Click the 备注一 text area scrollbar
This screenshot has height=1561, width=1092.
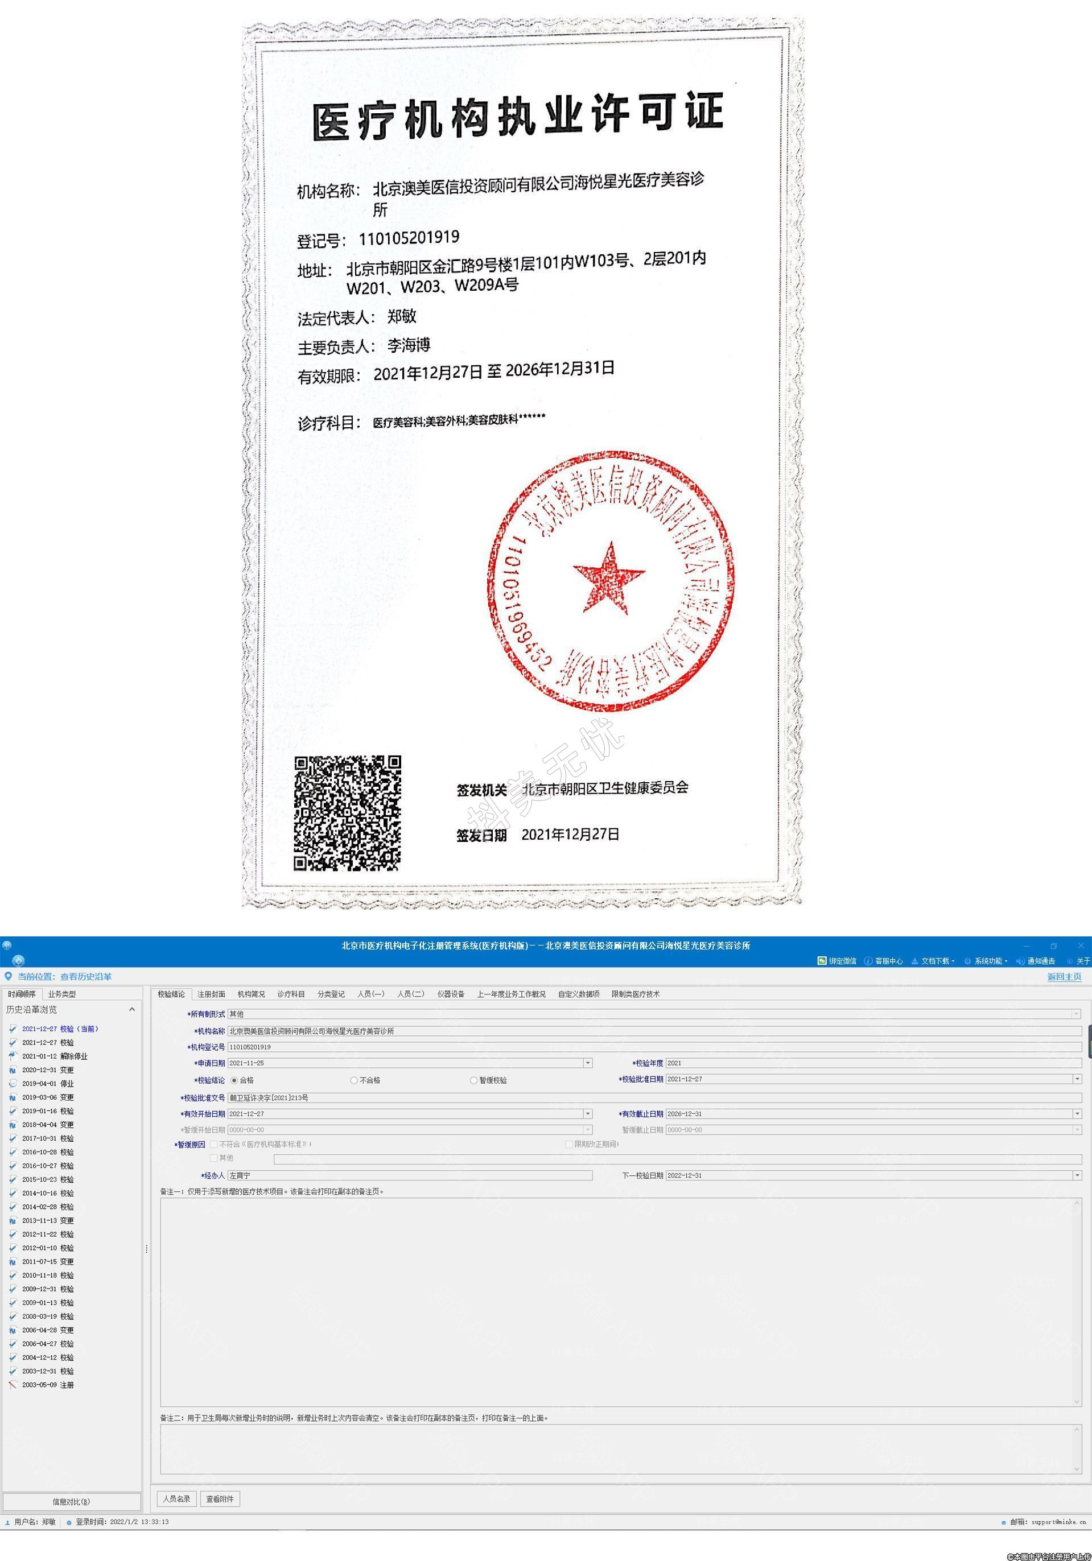[1077, 1302]
